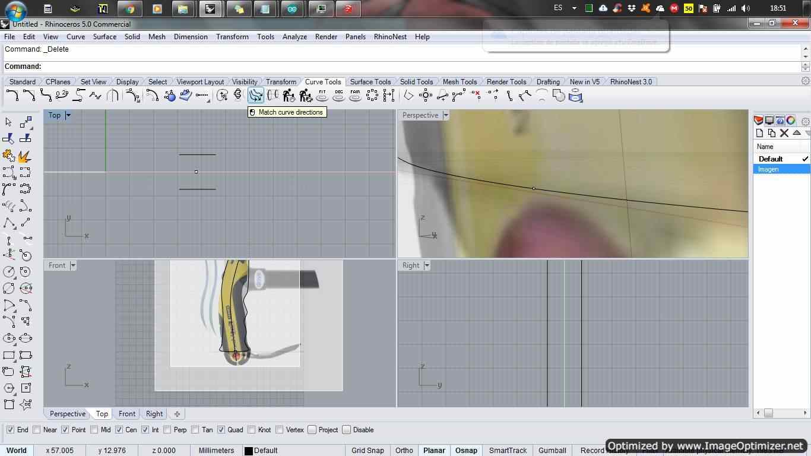Viewport: 811px width, 456px height.
Task: Toggle SmartTrack in the status bar
Action: coord(508,451)
